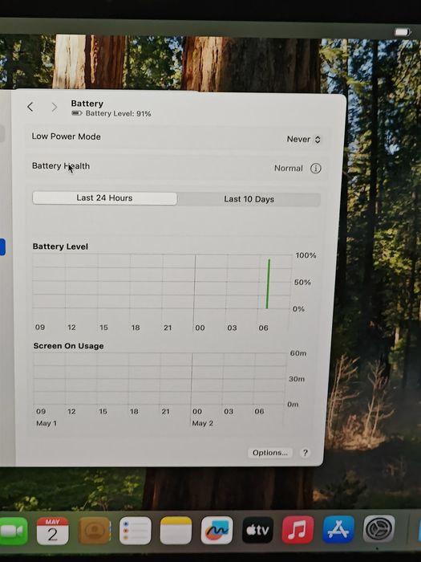Click the question mark help button
Viewport: 421px width, 562px height.
tap(305, 453)
